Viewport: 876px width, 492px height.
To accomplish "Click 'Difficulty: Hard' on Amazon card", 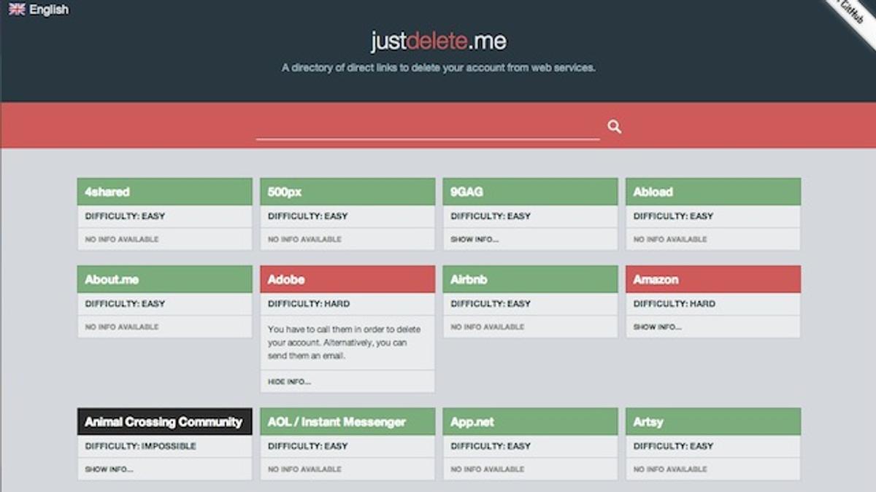I will [675, 304].
